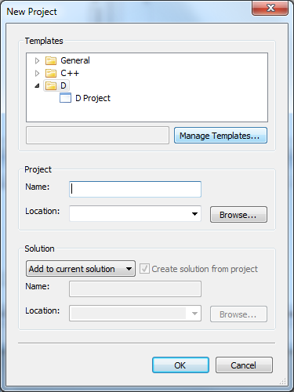Close the New Project window
294x392 pixels.
point(270,8)
